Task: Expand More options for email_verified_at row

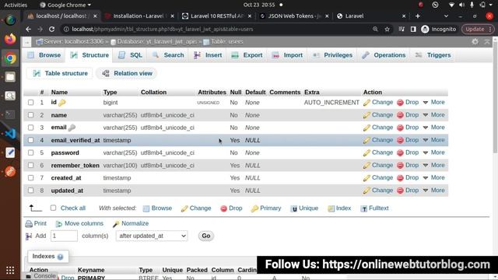Action: pyautogui.click(x=434, y=140)
